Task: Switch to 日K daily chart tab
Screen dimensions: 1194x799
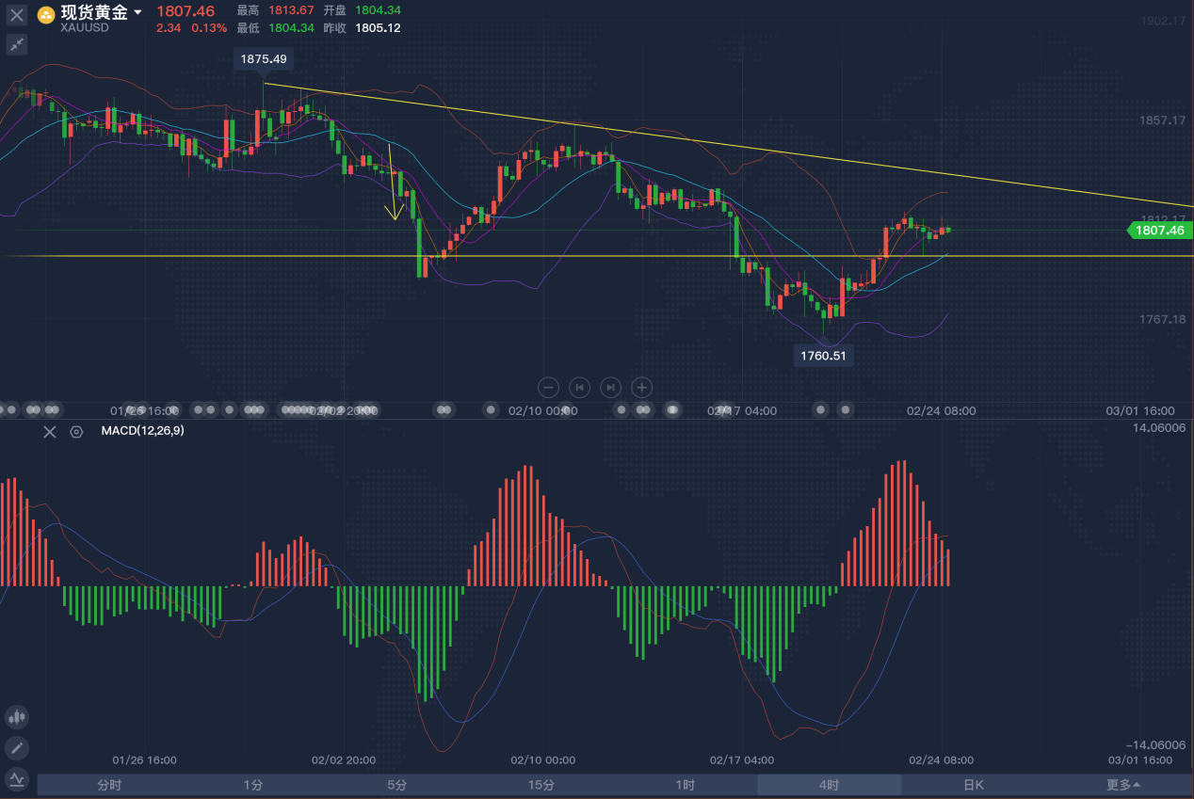Action: (x=973, y=785)
